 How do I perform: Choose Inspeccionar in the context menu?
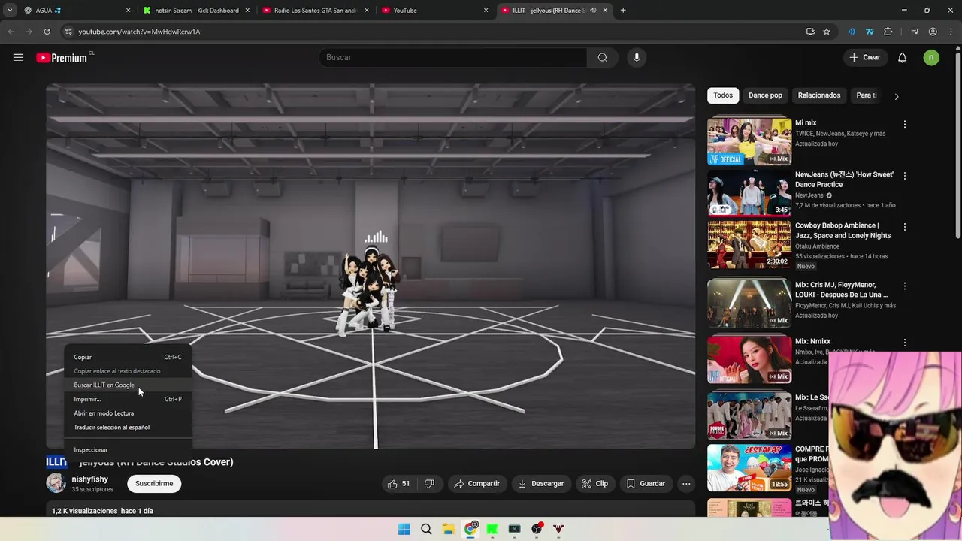[128, 450]
